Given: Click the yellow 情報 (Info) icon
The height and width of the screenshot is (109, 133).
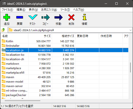Looking at the screenshot, I should (85, 17).
